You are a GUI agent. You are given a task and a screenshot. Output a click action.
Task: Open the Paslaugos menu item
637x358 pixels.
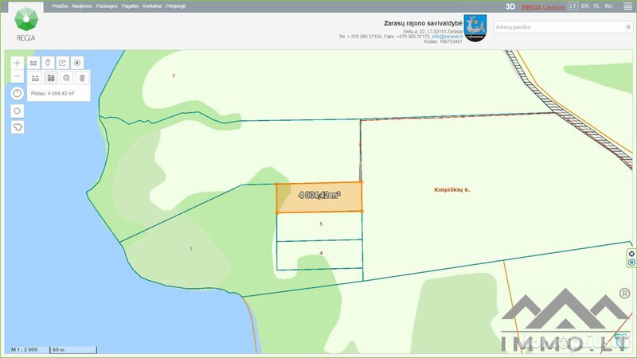pyautogui.click(x=107, y=6)
